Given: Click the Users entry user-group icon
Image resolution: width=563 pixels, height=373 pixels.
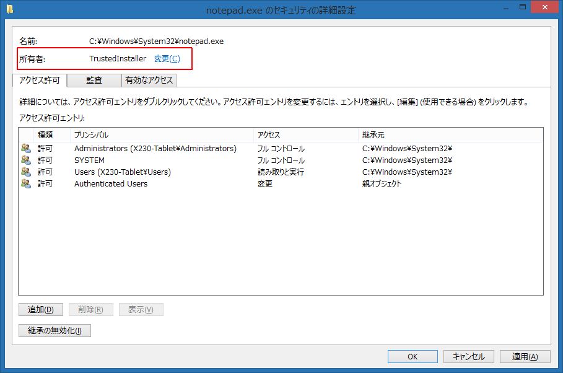Looking at the screenshot, I should [x=25, y=172].
